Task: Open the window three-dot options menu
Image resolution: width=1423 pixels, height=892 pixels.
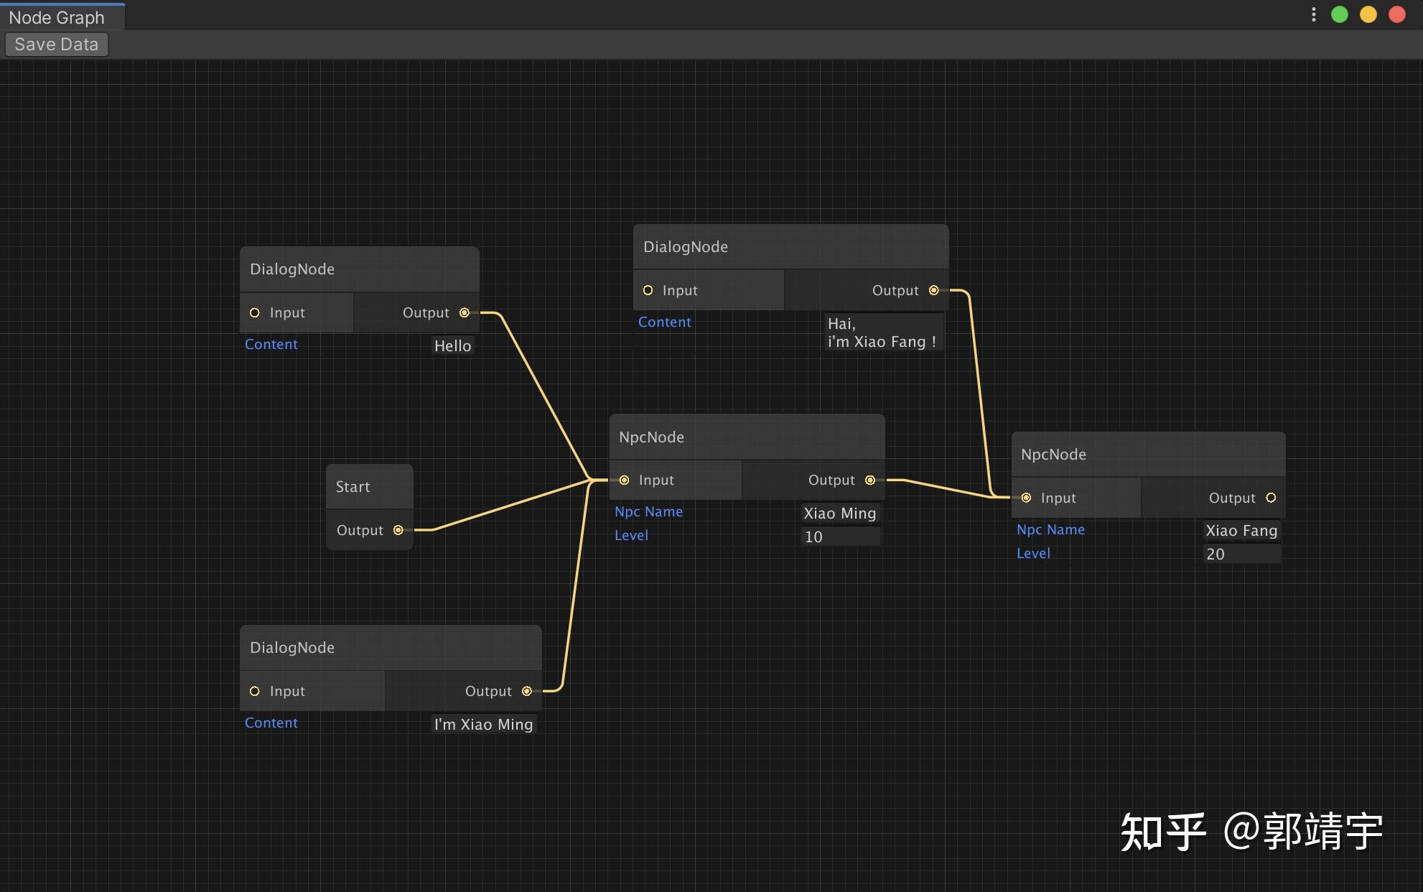Action: [1313, 15]
